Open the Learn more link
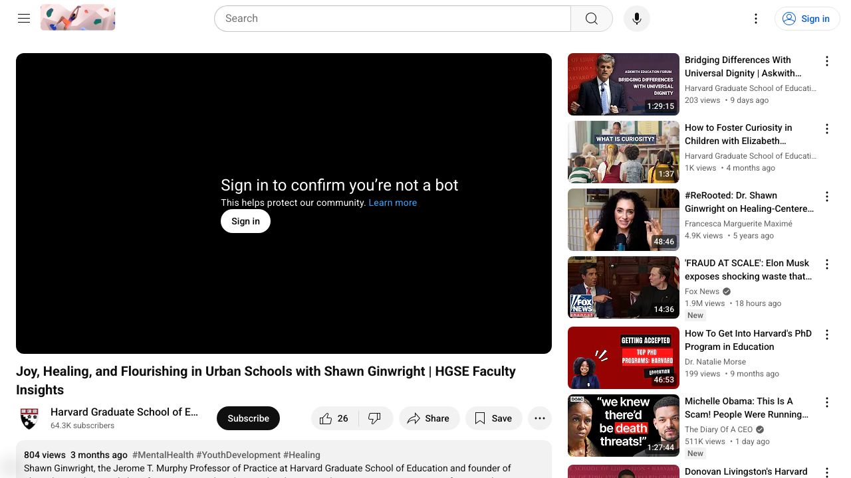This screenshot has height=478, width=851. click(393, 202)
